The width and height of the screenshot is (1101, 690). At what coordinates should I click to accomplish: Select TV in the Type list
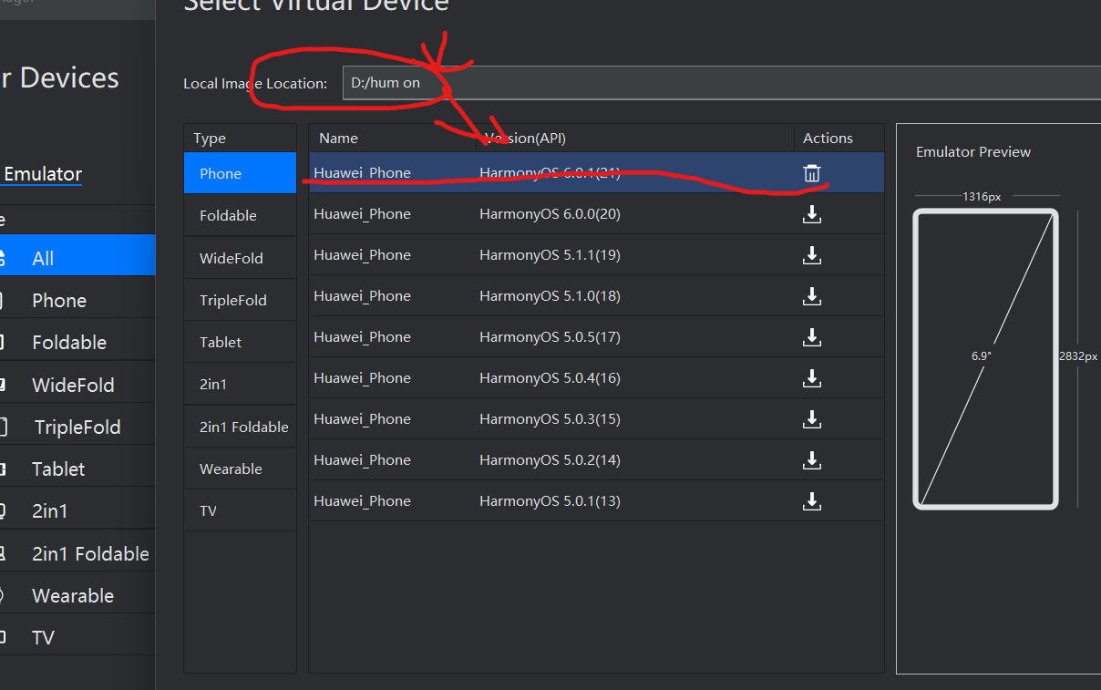(240, 510)
